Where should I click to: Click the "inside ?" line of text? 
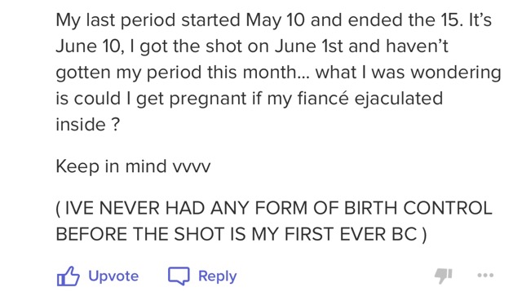(87, 125)
